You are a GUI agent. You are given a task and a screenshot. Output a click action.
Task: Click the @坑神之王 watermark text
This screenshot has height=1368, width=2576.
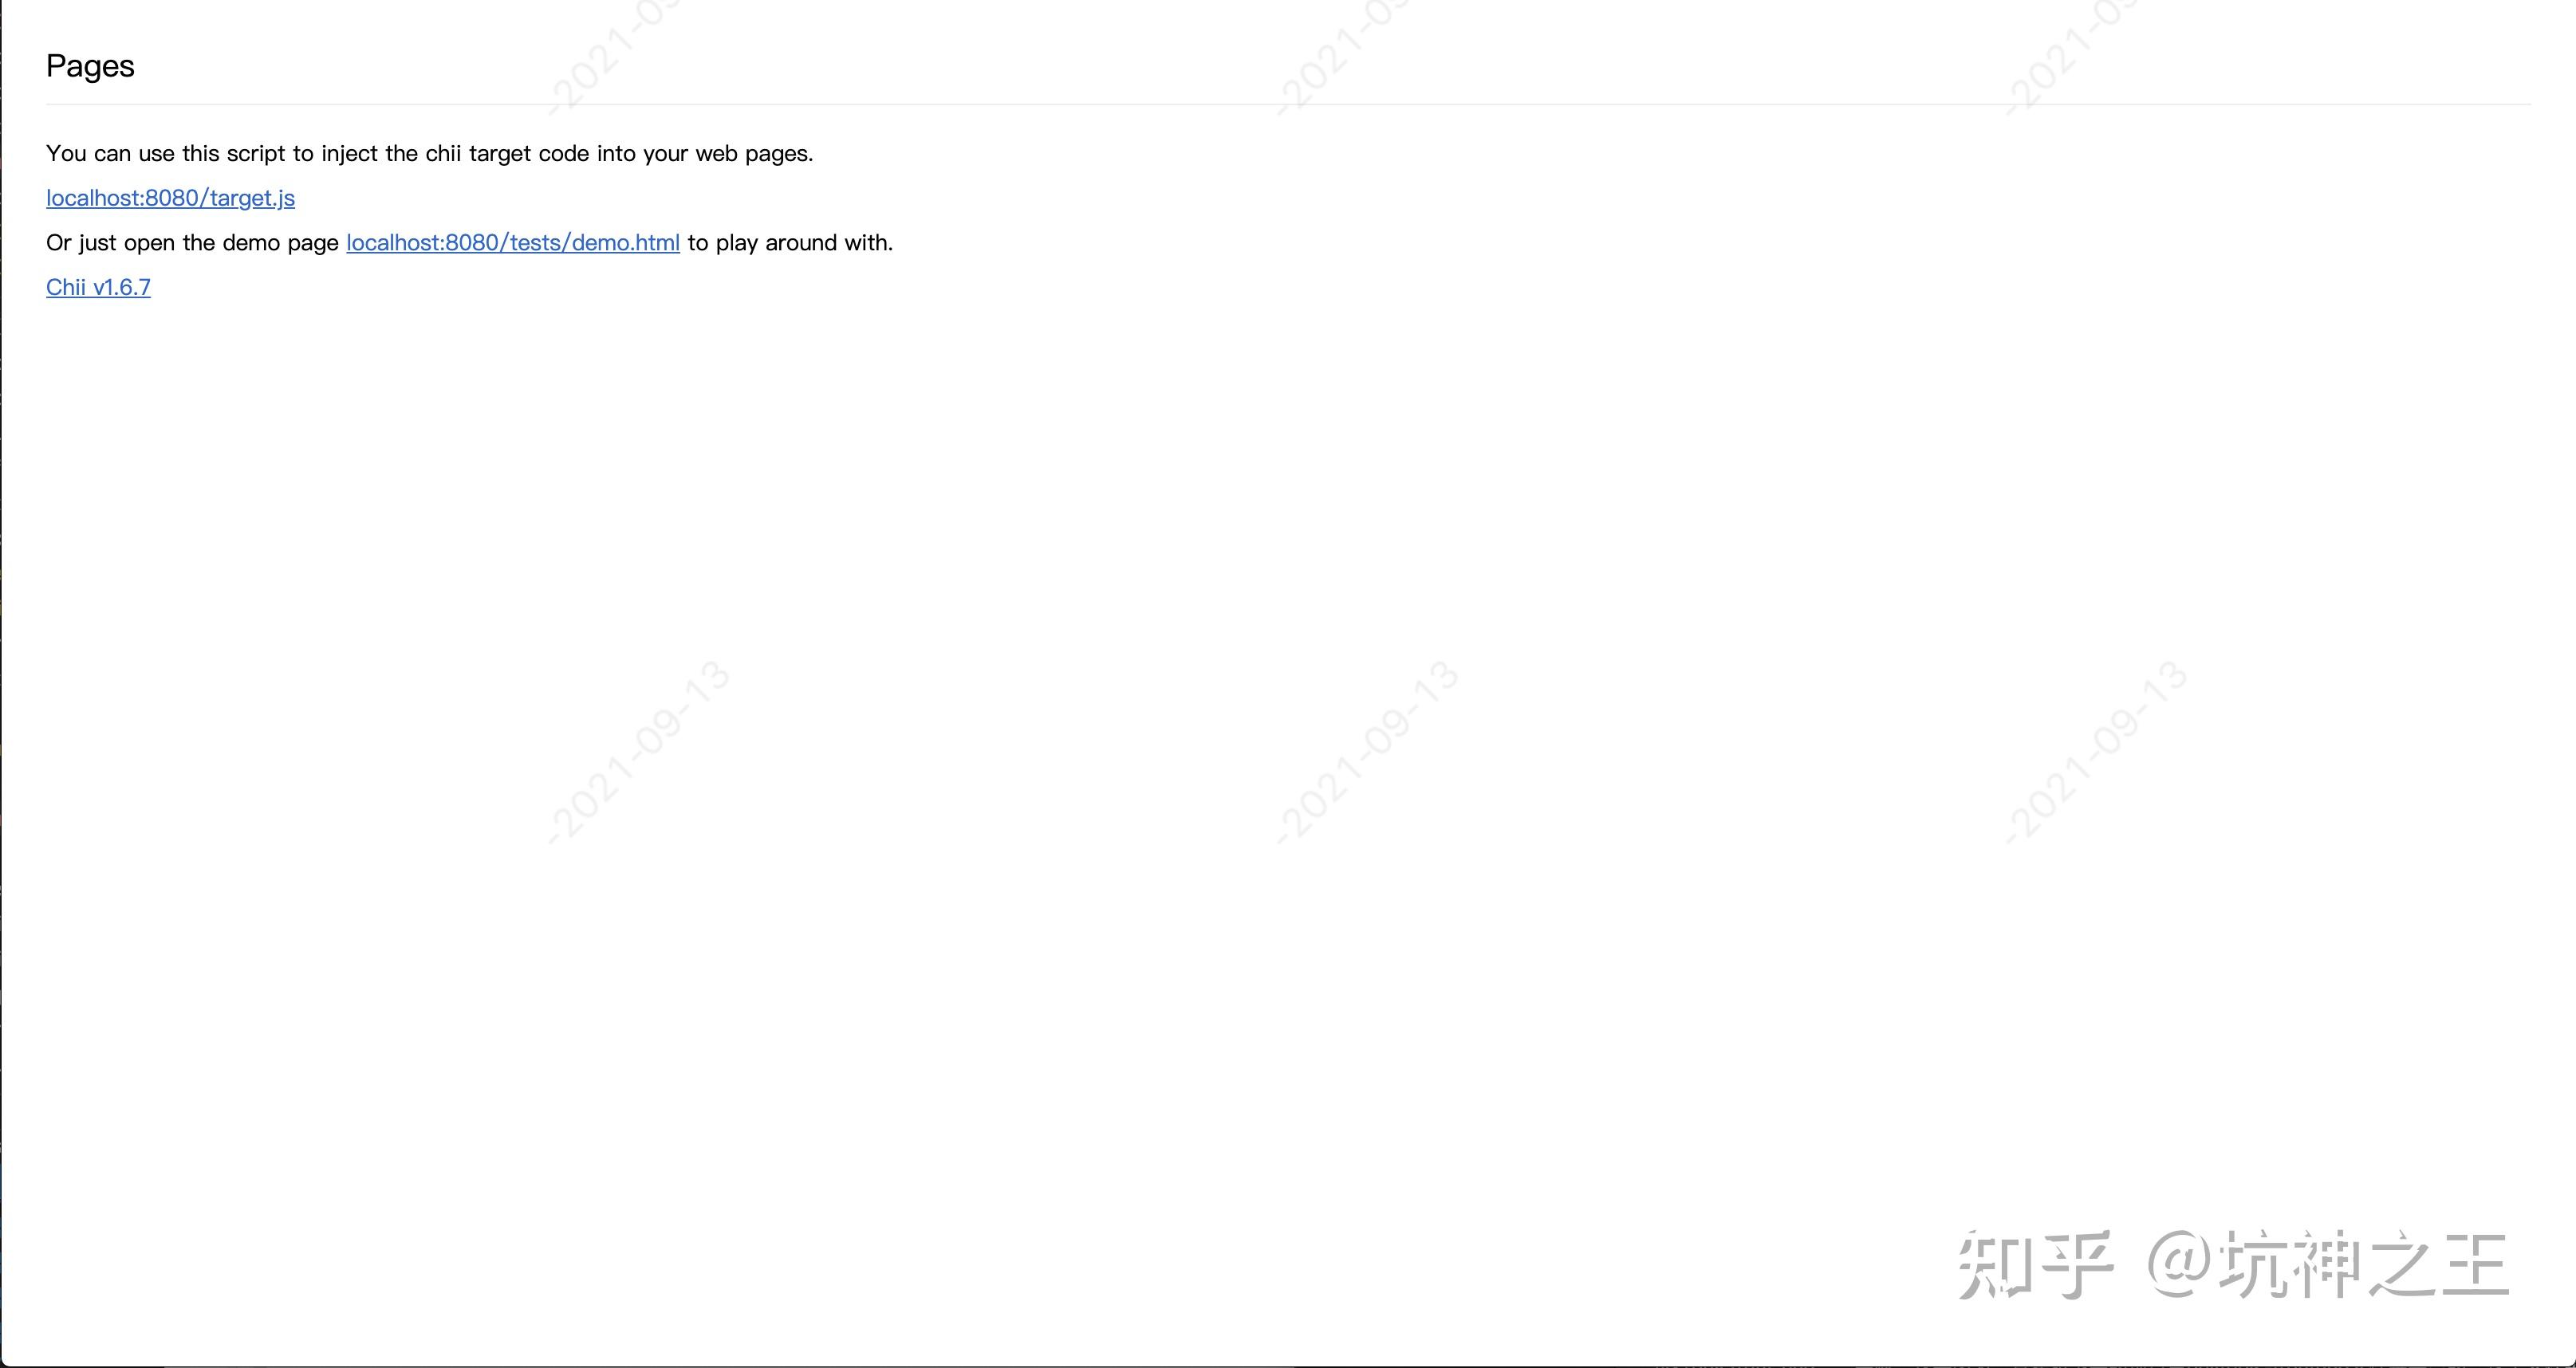(x=2328, y=1265)
